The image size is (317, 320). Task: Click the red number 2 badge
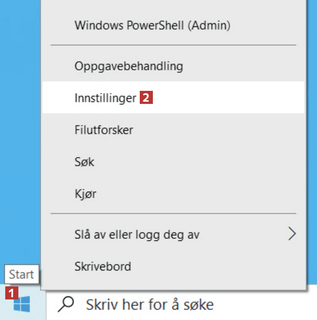pyautogui.click(x=146, y=98)
